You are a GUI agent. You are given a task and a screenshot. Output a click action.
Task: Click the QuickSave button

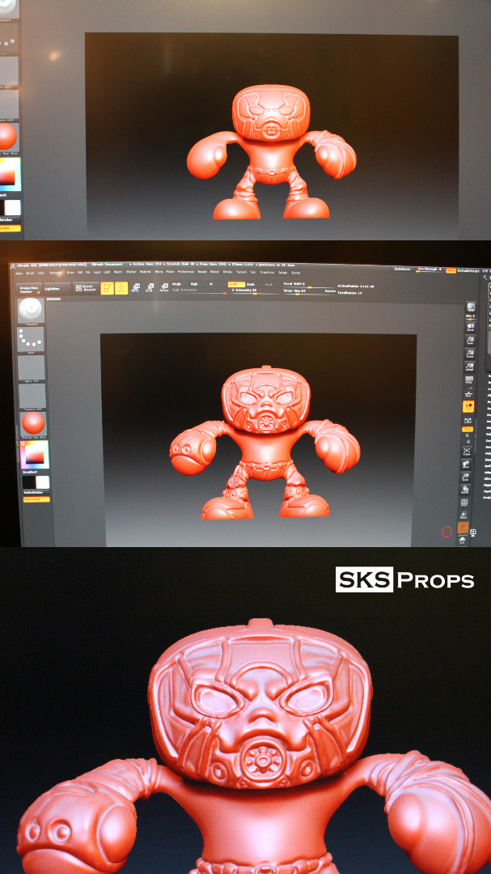[x=402, y=269]
